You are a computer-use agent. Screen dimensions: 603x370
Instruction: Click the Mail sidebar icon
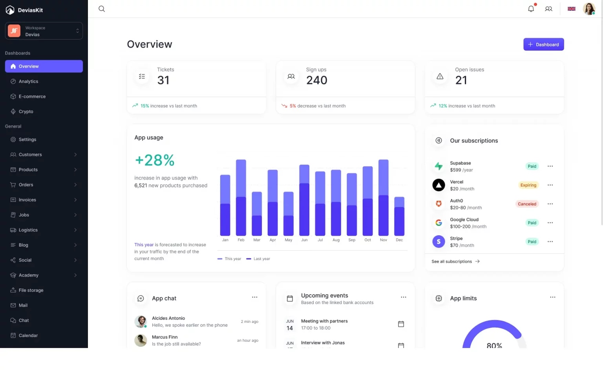coord(13,305)
